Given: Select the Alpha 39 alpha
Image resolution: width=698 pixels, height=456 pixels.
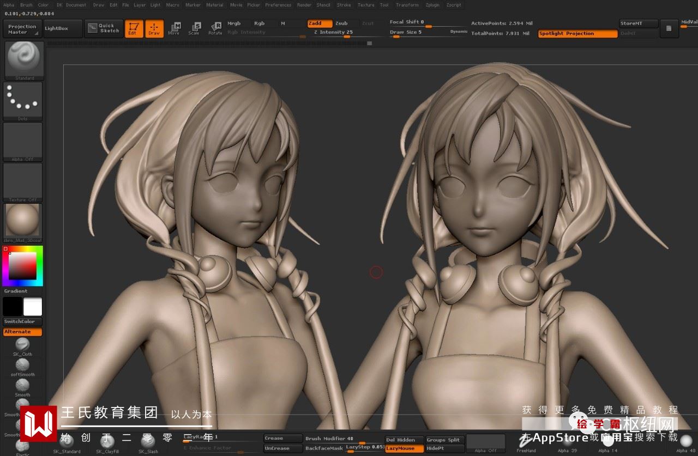Looking at the screenshot, I should pos(567,445).
